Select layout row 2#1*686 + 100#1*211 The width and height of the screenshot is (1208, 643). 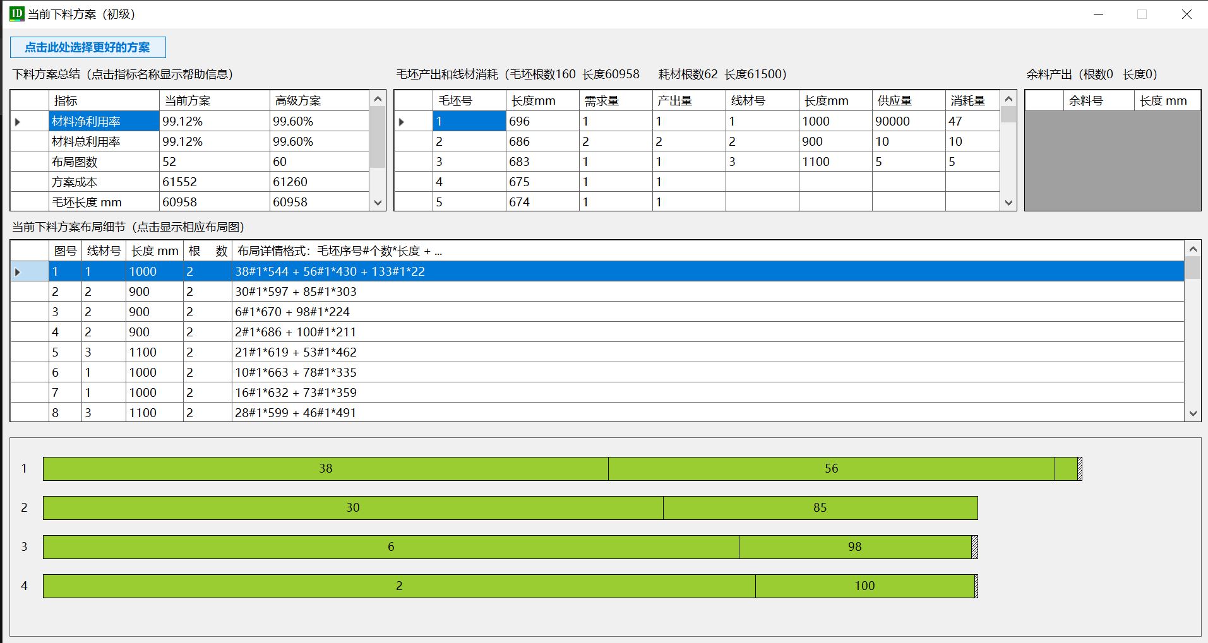(597, 332)
